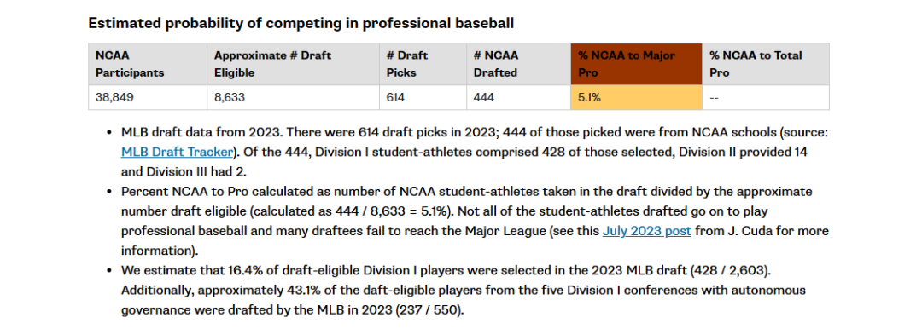Viewport: 922px width, 329px height.
Task: Click the % NCAA to Total Pro header
Action: [766, 64]
